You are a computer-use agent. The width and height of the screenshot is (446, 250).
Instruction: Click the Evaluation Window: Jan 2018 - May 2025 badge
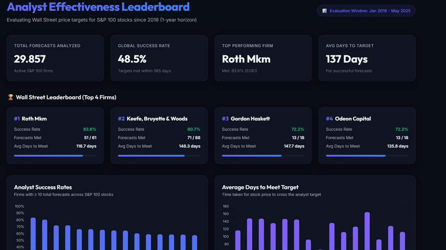click(366, 11)
